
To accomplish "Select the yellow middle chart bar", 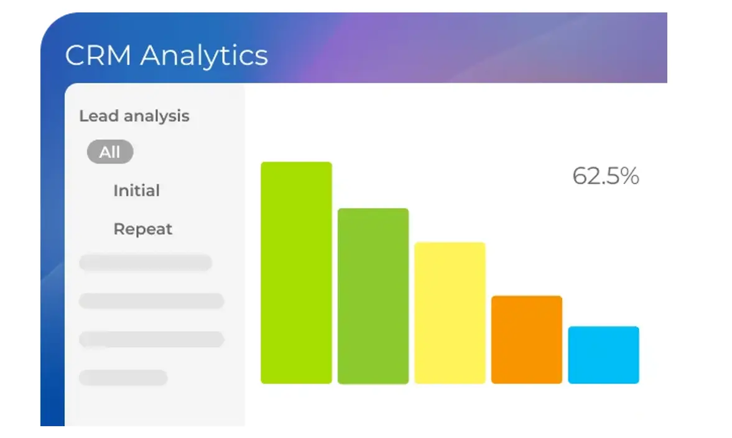I will (450, 313).
